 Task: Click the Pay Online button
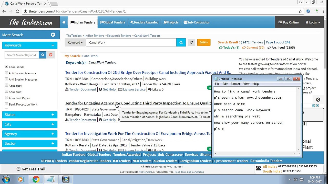click(288, 22)
